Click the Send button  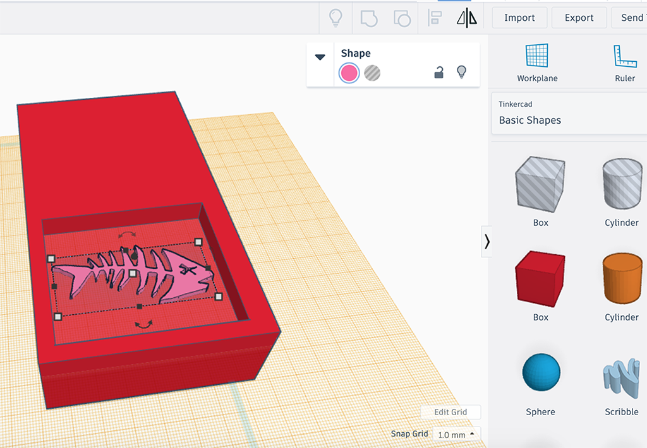coord(631,18)
